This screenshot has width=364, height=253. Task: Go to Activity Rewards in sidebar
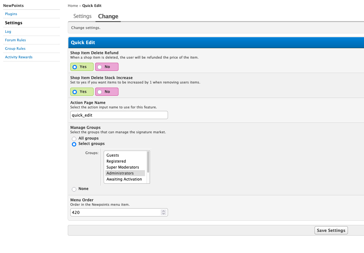[x=19, y=57]
